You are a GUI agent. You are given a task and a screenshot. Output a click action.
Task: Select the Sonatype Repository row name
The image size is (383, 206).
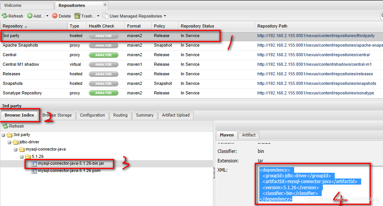click(x=22, y=93)
